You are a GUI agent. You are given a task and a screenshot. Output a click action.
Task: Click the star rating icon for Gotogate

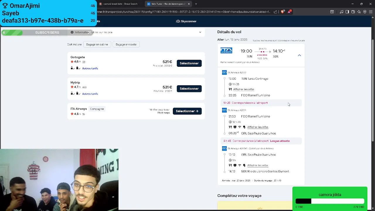72,62
